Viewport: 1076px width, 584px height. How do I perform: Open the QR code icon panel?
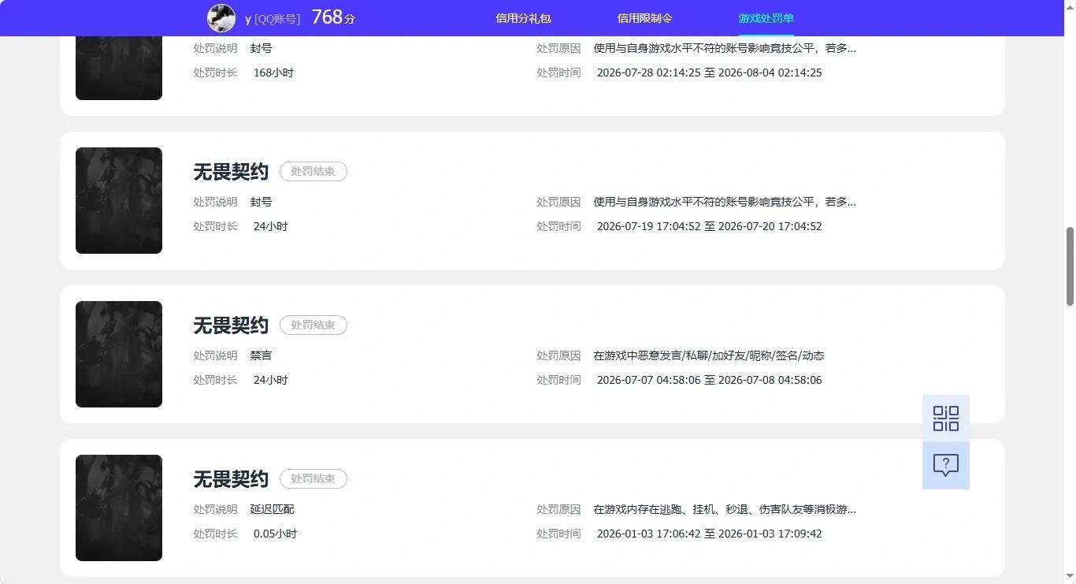[945, 418]
